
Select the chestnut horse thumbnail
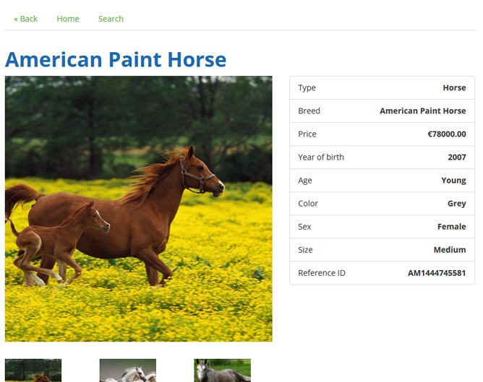(33, 370)
